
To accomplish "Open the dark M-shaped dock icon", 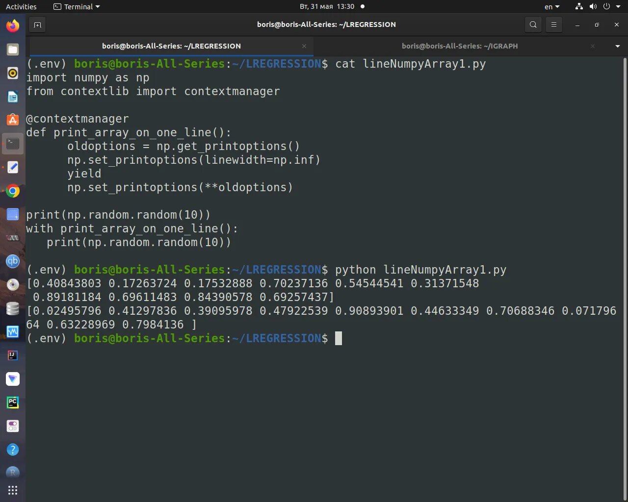I will [x=13, y=238].
